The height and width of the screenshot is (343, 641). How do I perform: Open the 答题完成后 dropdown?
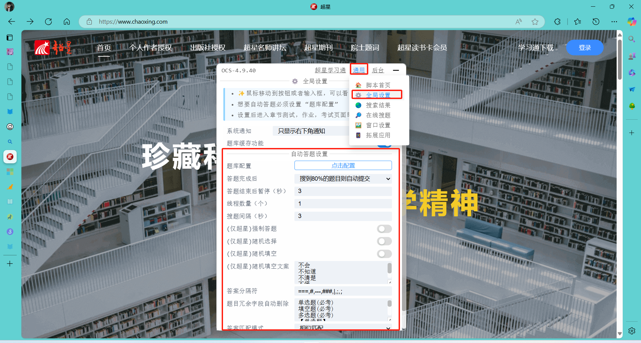(343, 179)
